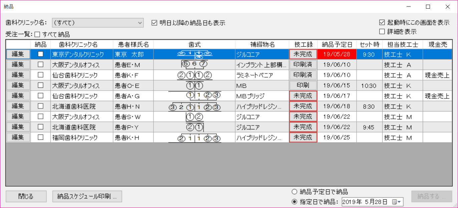Toggle 明日以降の納品日も表示 checkbox
This screenshot has height=208, width=458.
(x=154, y=23)
